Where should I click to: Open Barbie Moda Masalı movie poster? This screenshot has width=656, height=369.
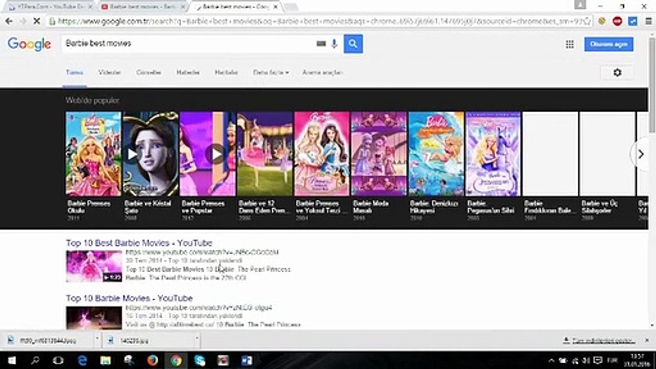click(x=379, y=154)
